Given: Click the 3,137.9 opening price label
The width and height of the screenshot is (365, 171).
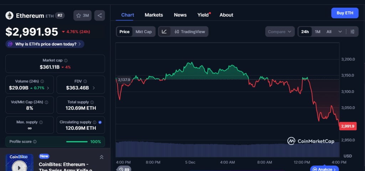Looking at the screenshot, I should (124, 80).
